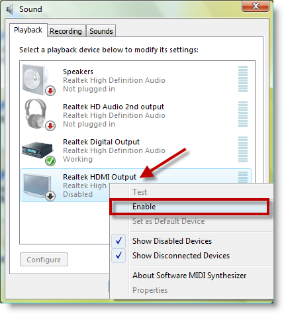This screenshot has height=314, width=284.
Task: Switch to the Playback tab
Action: point(28,30)
